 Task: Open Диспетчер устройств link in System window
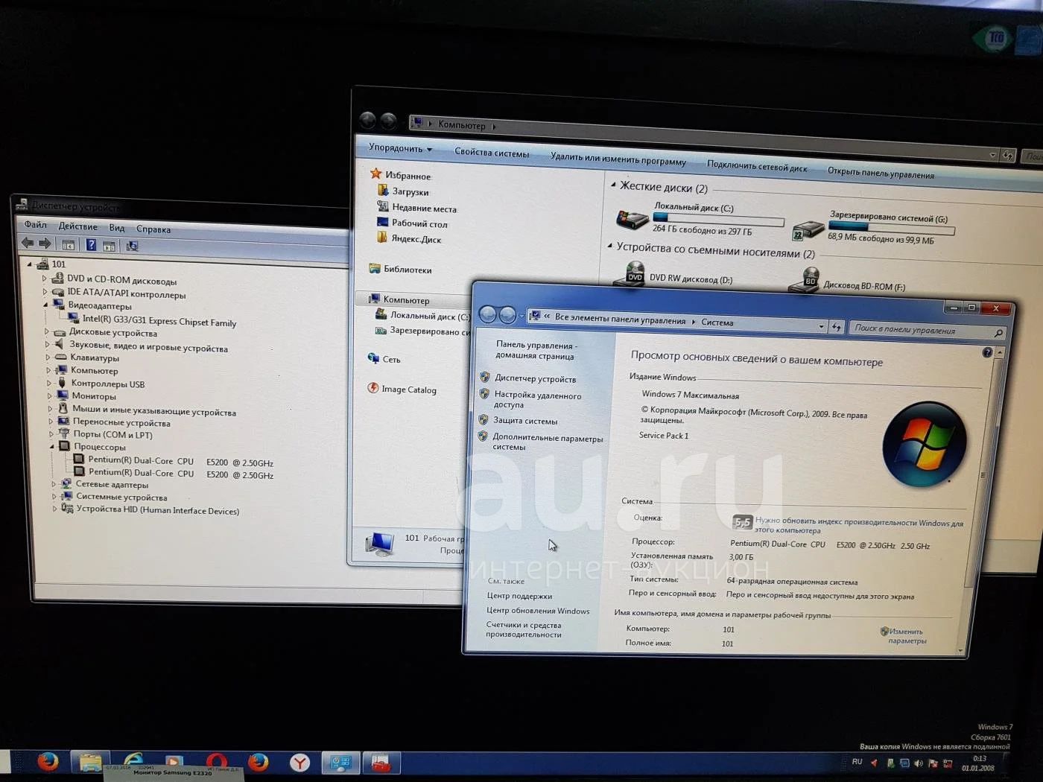(x=535, y=379)
